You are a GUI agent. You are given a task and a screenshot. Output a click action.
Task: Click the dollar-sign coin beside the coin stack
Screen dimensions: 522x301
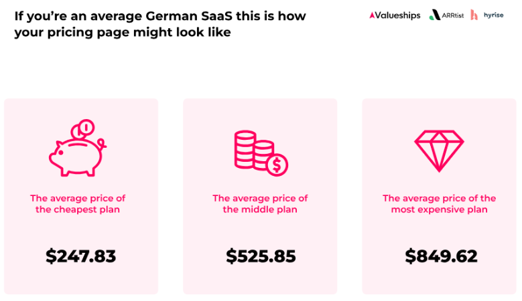click(x=276, y=165)
